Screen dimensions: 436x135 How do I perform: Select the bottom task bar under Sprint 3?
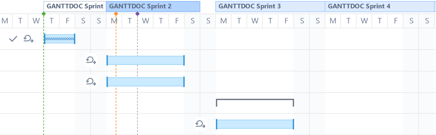tap(255, 124)
